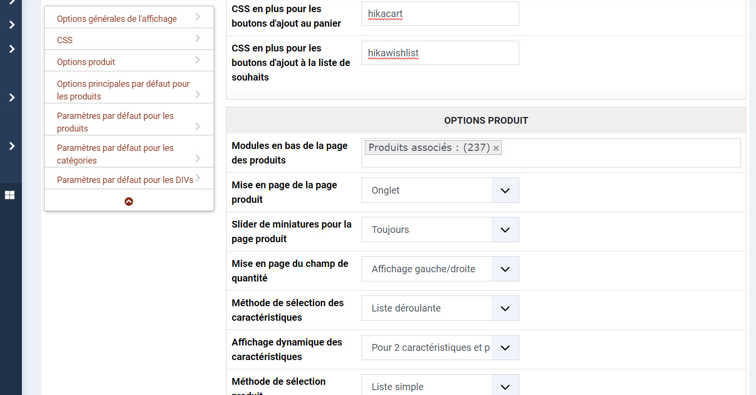Open the Liste déroulante dropdown
This screenshot has width=756, height=395.
(440, 308)
